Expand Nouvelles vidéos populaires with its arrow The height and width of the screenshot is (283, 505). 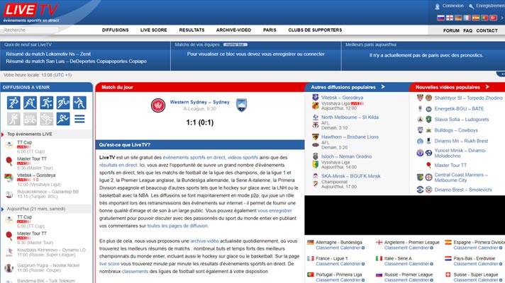pos(487,87)
